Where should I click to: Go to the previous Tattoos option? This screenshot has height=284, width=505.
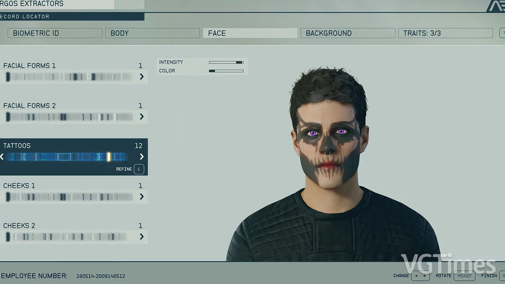click(2, 157)
